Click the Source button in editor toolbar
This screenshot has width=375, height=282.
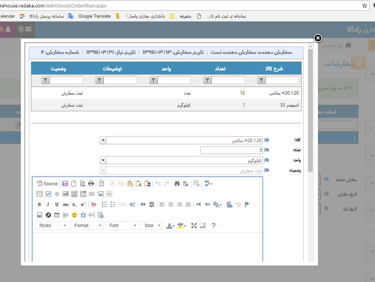point(47,183)
